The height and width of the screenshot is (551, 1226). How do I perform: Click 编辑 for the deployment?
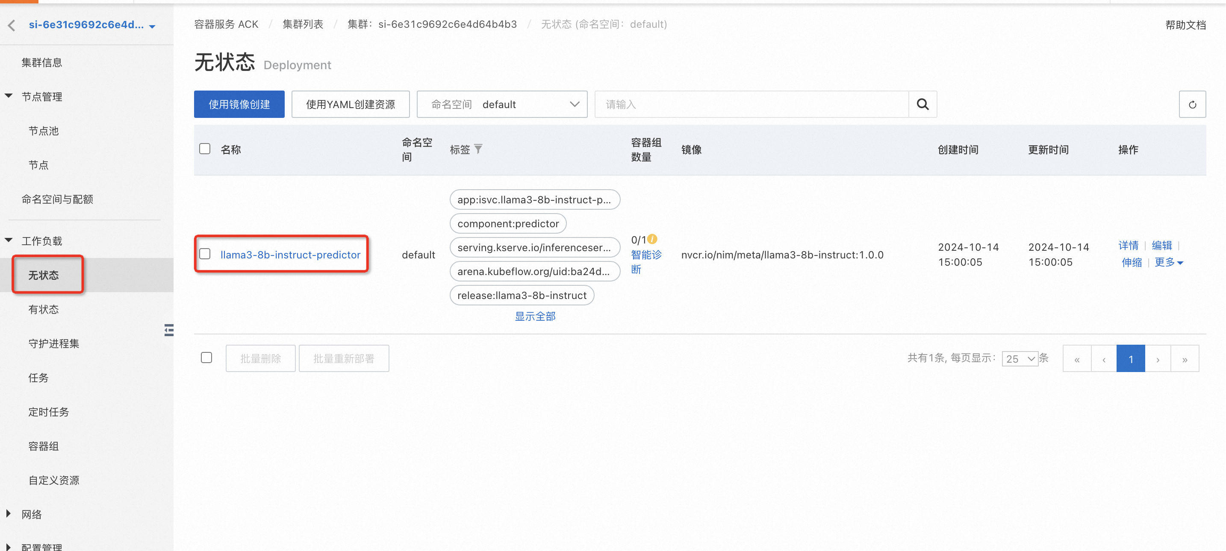(1161, 245)
